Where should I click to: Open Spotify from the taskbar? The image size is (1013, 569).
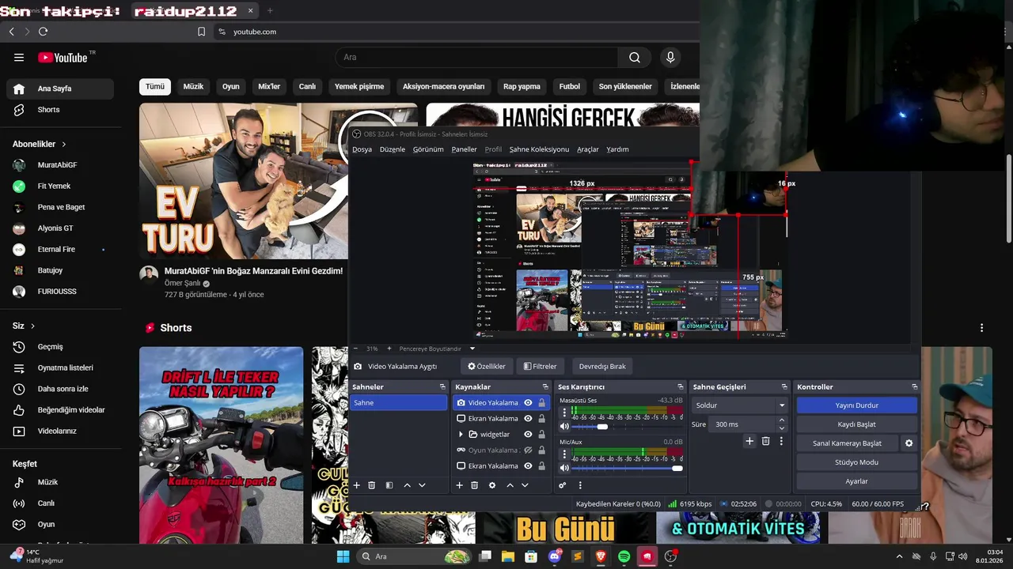(x=624, y=556)
